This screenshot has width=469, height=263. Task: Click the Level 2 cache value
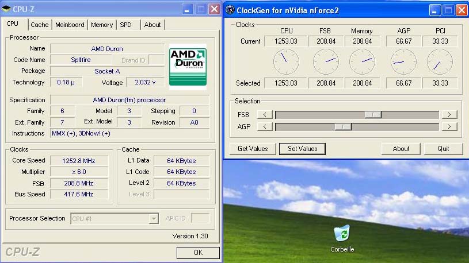(182, 183)
